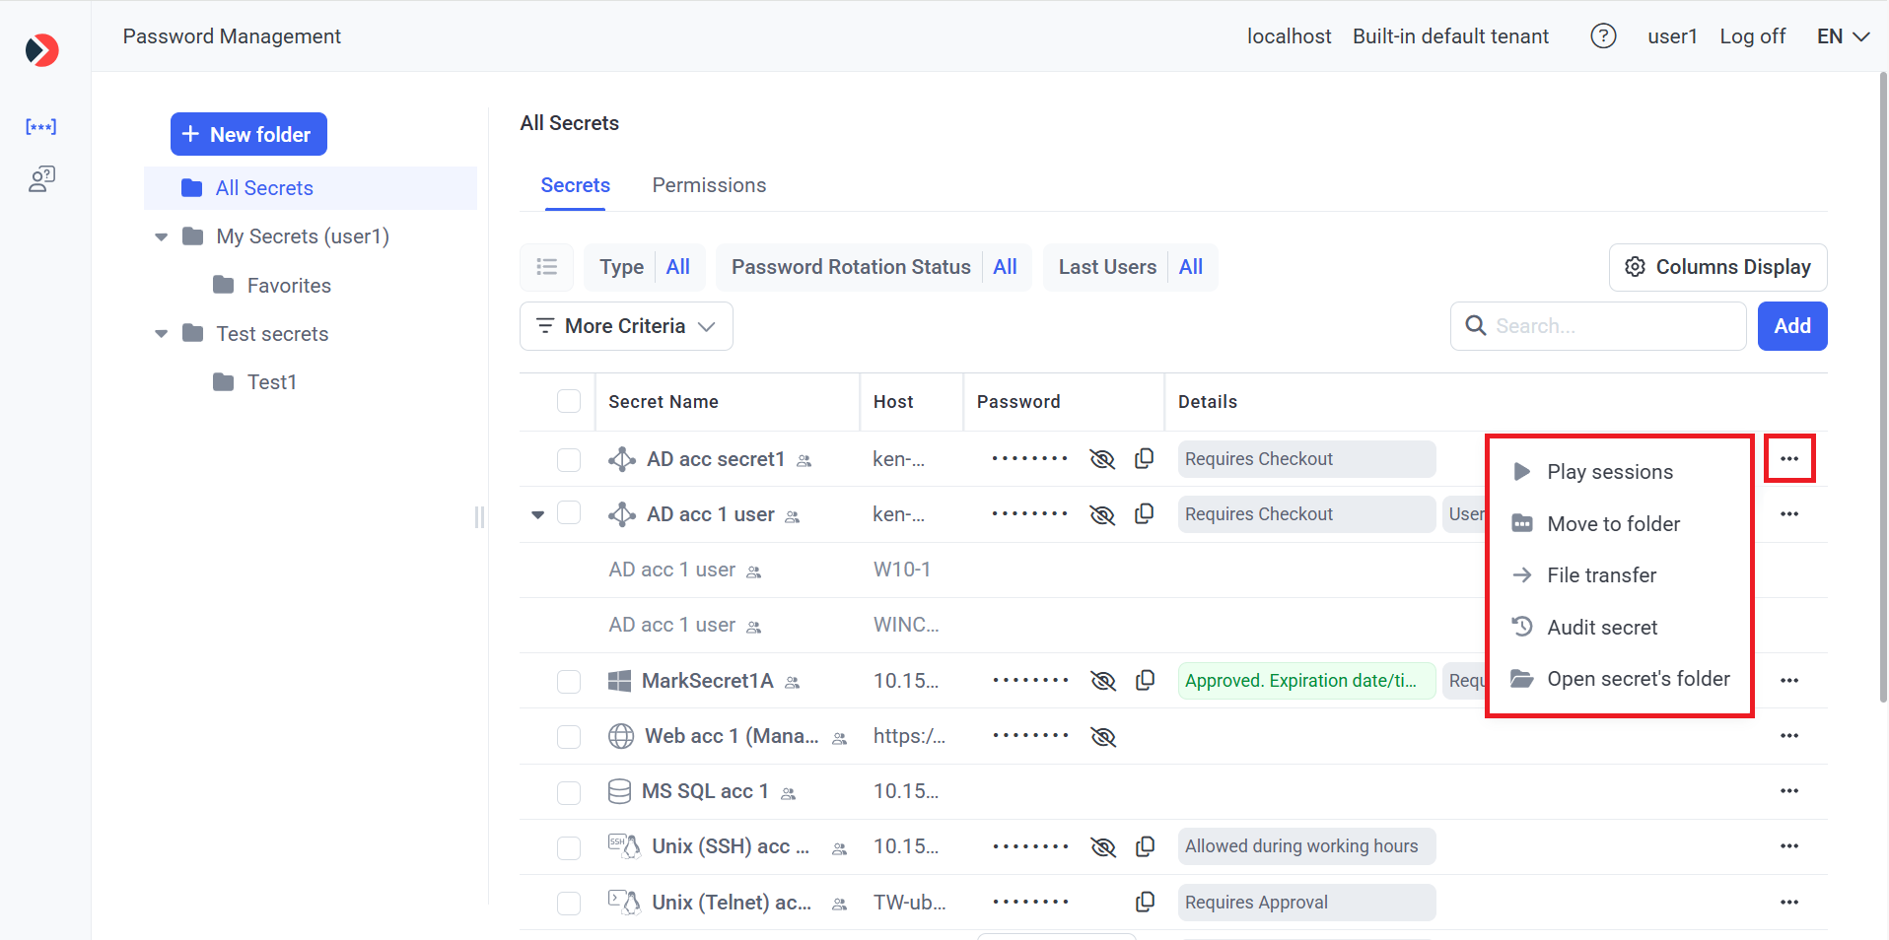Reveal password for Web acc 1 secret
1889x940 pixels.
pos(1102,736)
